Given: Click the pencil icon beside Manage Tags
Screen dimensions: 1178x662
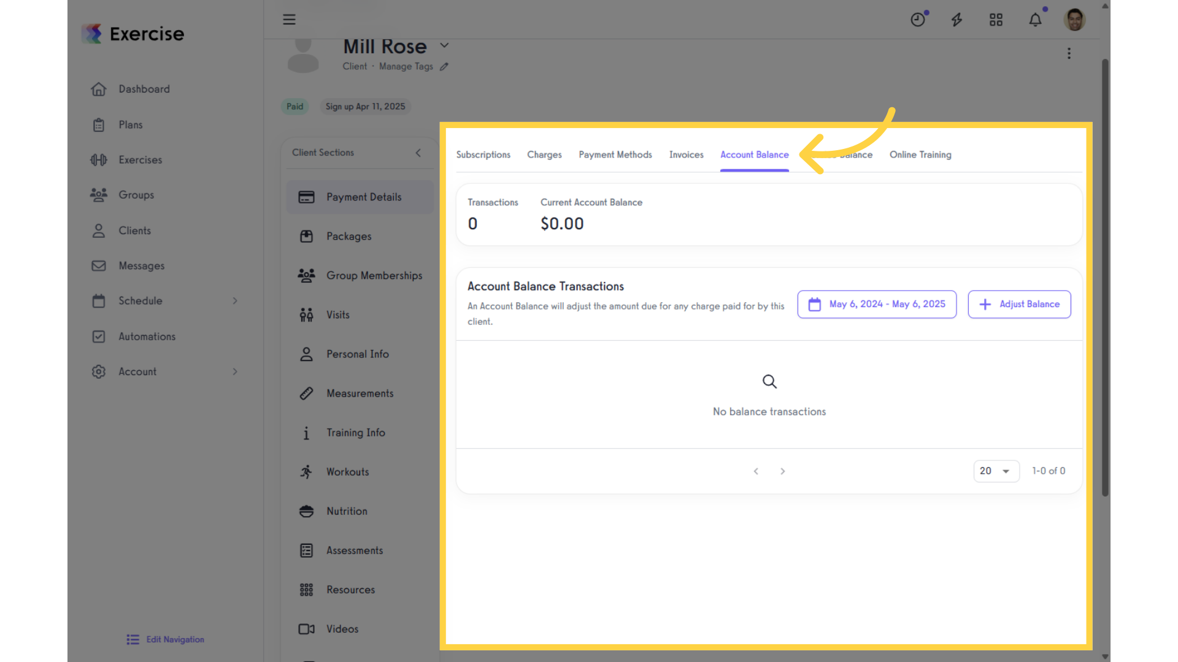Looking at the screenshot, I should click(x=444, y=66).
